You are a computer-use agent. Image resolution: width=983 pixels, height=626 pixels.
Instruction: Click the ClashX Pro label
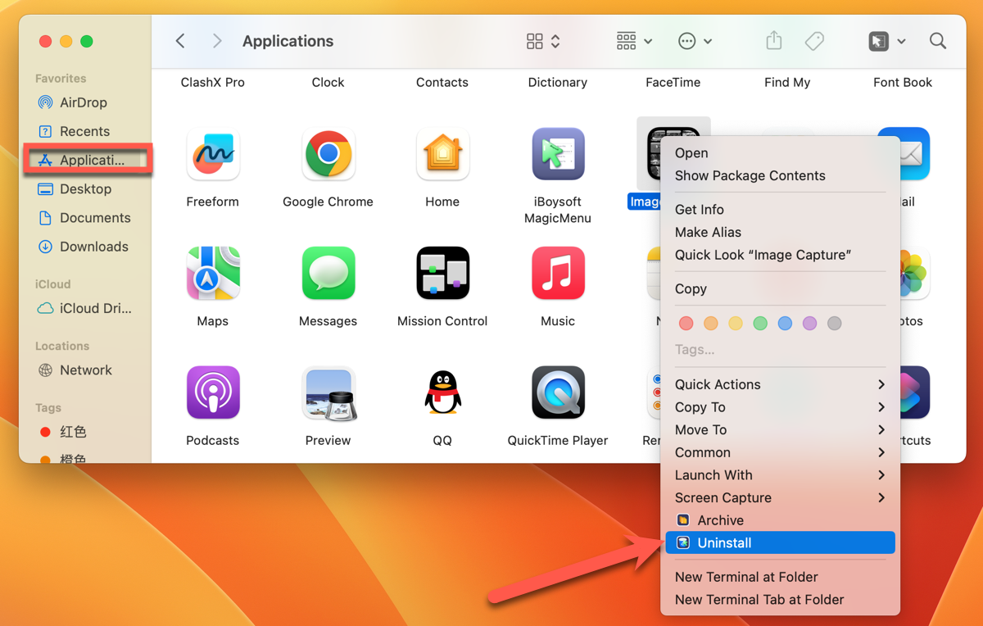click(213, 82)
